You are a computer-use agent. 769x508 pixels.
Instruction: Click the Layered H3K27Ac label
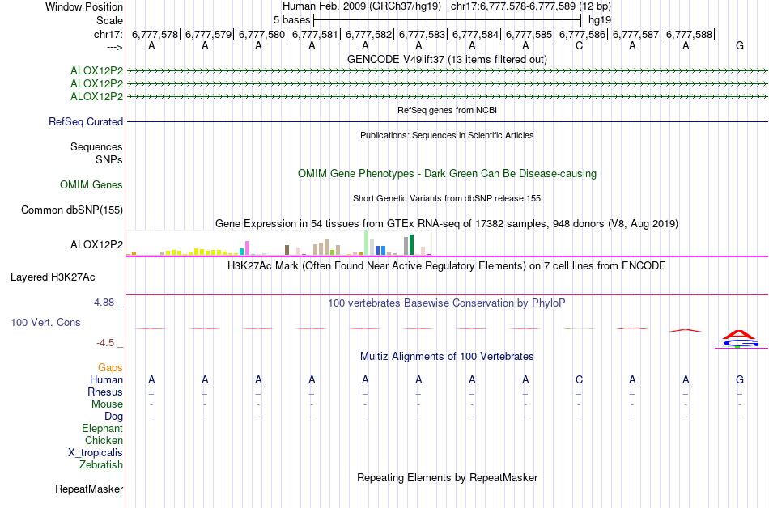click(53, 277)
